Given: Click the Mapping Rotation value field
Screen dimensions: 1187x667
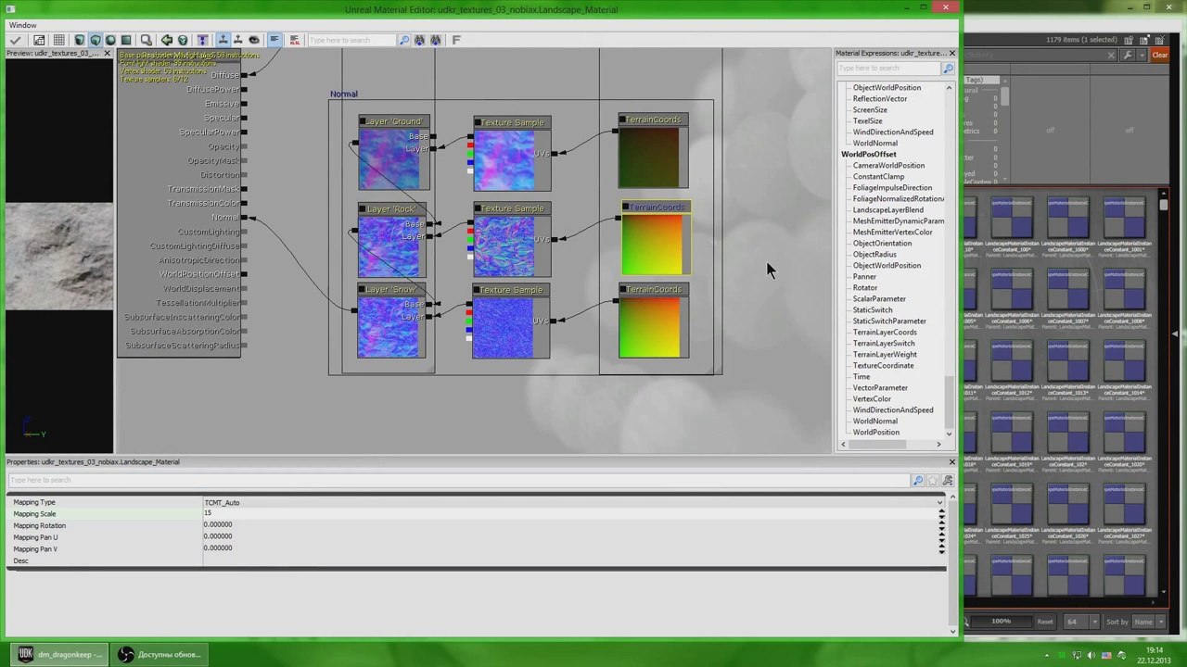Looking at the screenshot, I should [x=570, y=525].
